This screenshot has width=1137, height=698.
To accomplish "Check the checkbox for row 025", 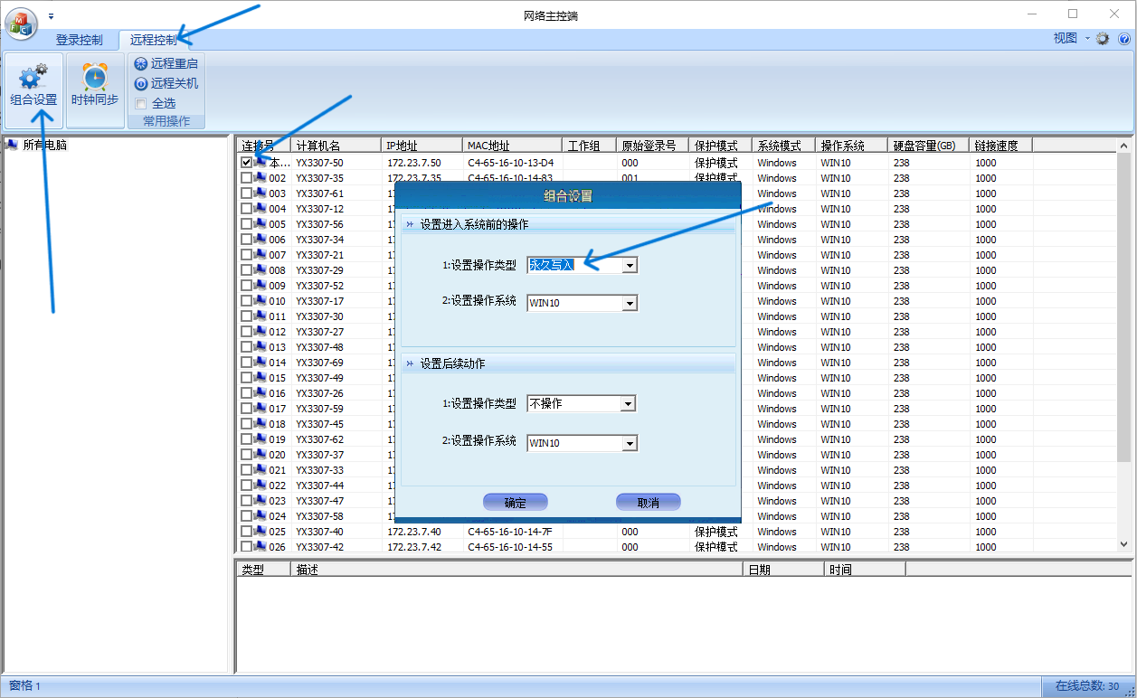I will (x=246, y=532).
